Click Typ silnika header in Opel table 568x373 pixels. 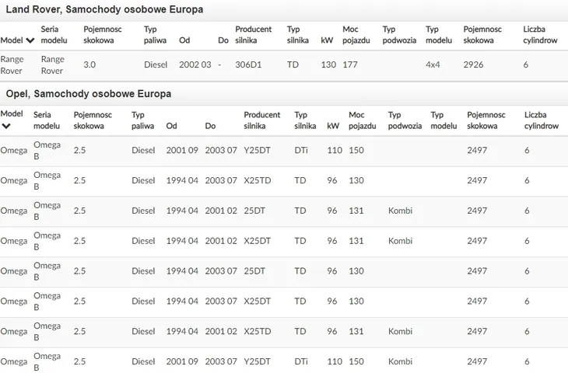coord(305,120)
